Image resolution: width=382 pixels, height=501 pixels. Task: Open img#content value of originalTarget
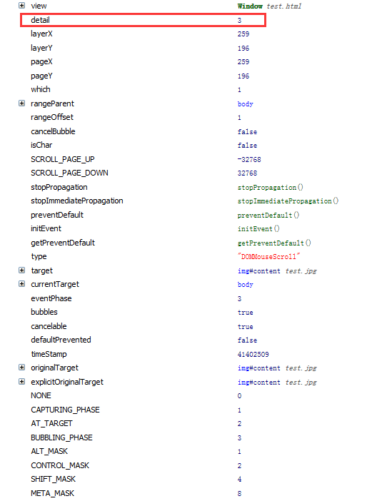[x=258, y=368]
